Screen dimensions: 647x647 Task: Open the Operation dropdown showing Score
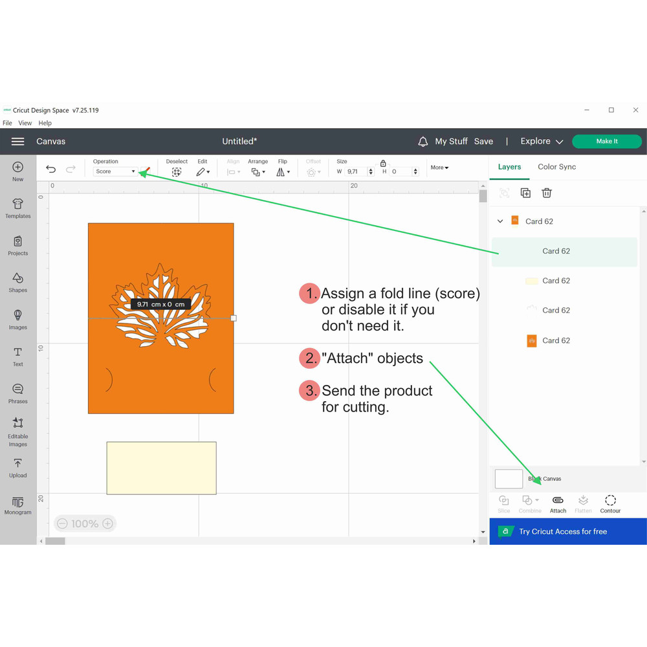point(115,171)
